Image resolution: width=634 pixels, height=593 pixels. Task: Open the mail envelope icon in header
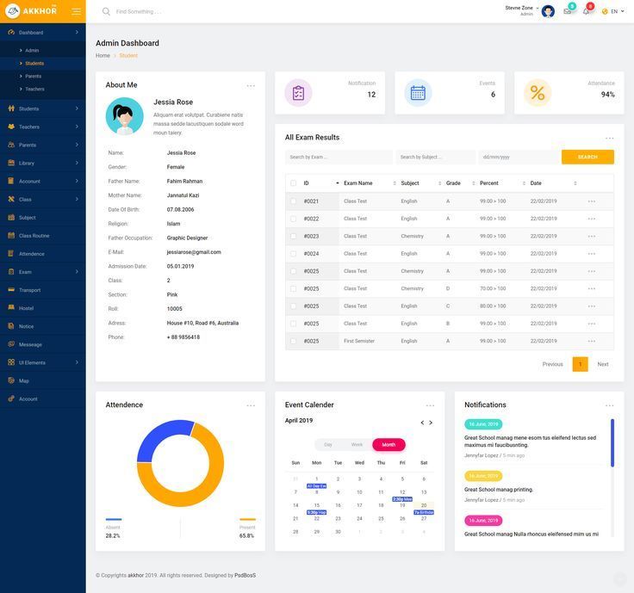568,11
